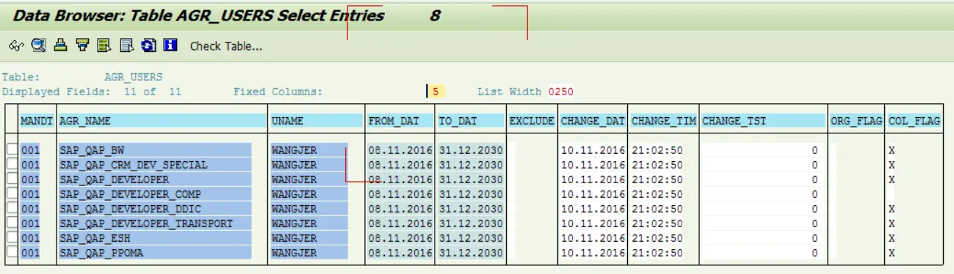Click the Display (glasses) toolbar icon
954x274 pixels.
coord(16,46)
